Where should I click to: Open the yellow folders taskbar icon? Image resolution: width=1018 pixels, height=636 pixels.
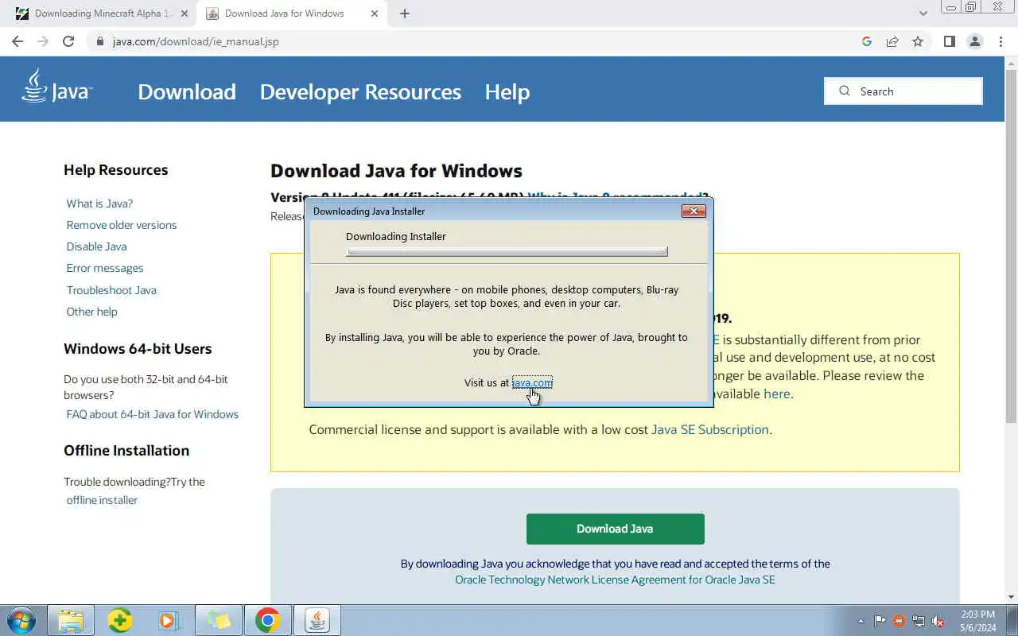click(219, 620)
